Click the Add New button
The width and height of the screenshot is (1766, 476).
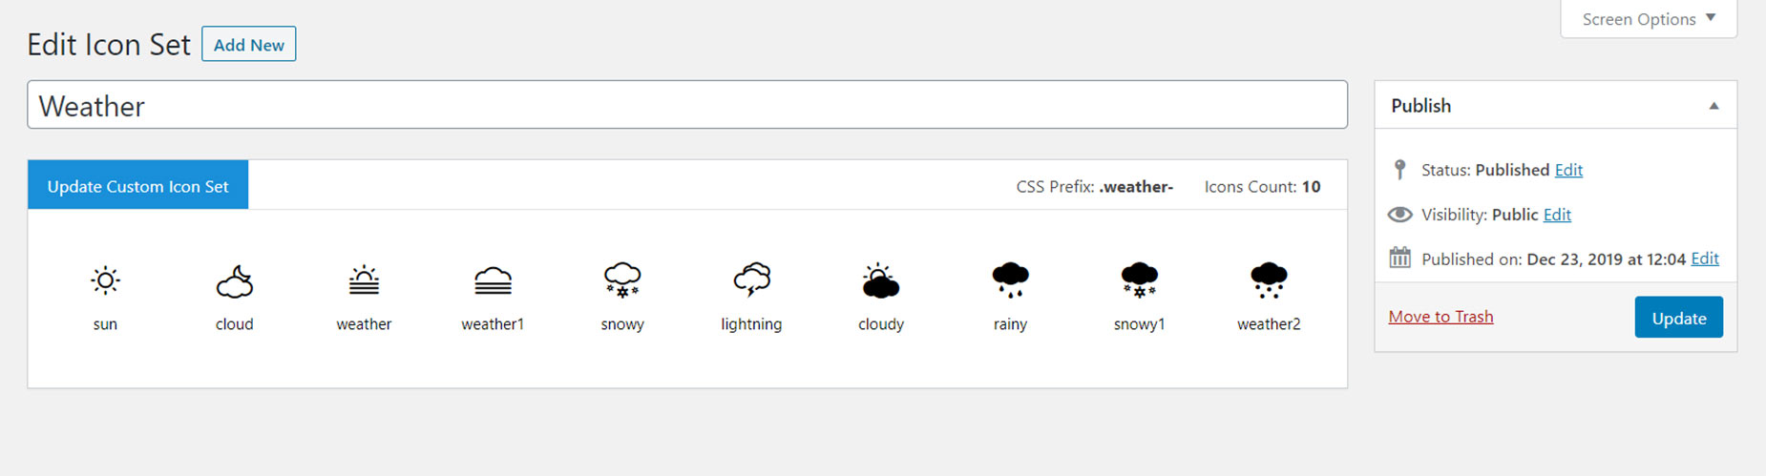[x=248, y=44]
